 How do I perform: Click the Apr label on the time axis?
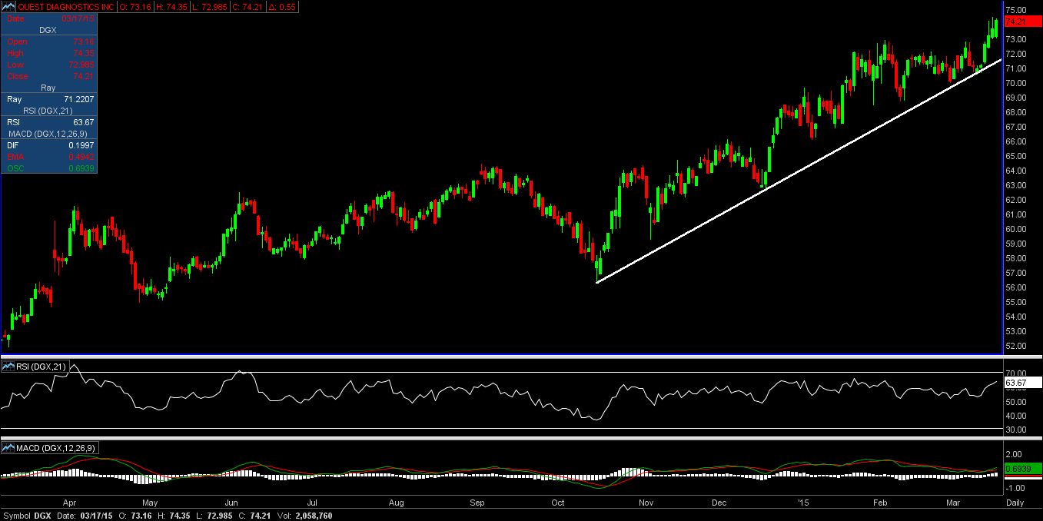click(x=69, y=503)
